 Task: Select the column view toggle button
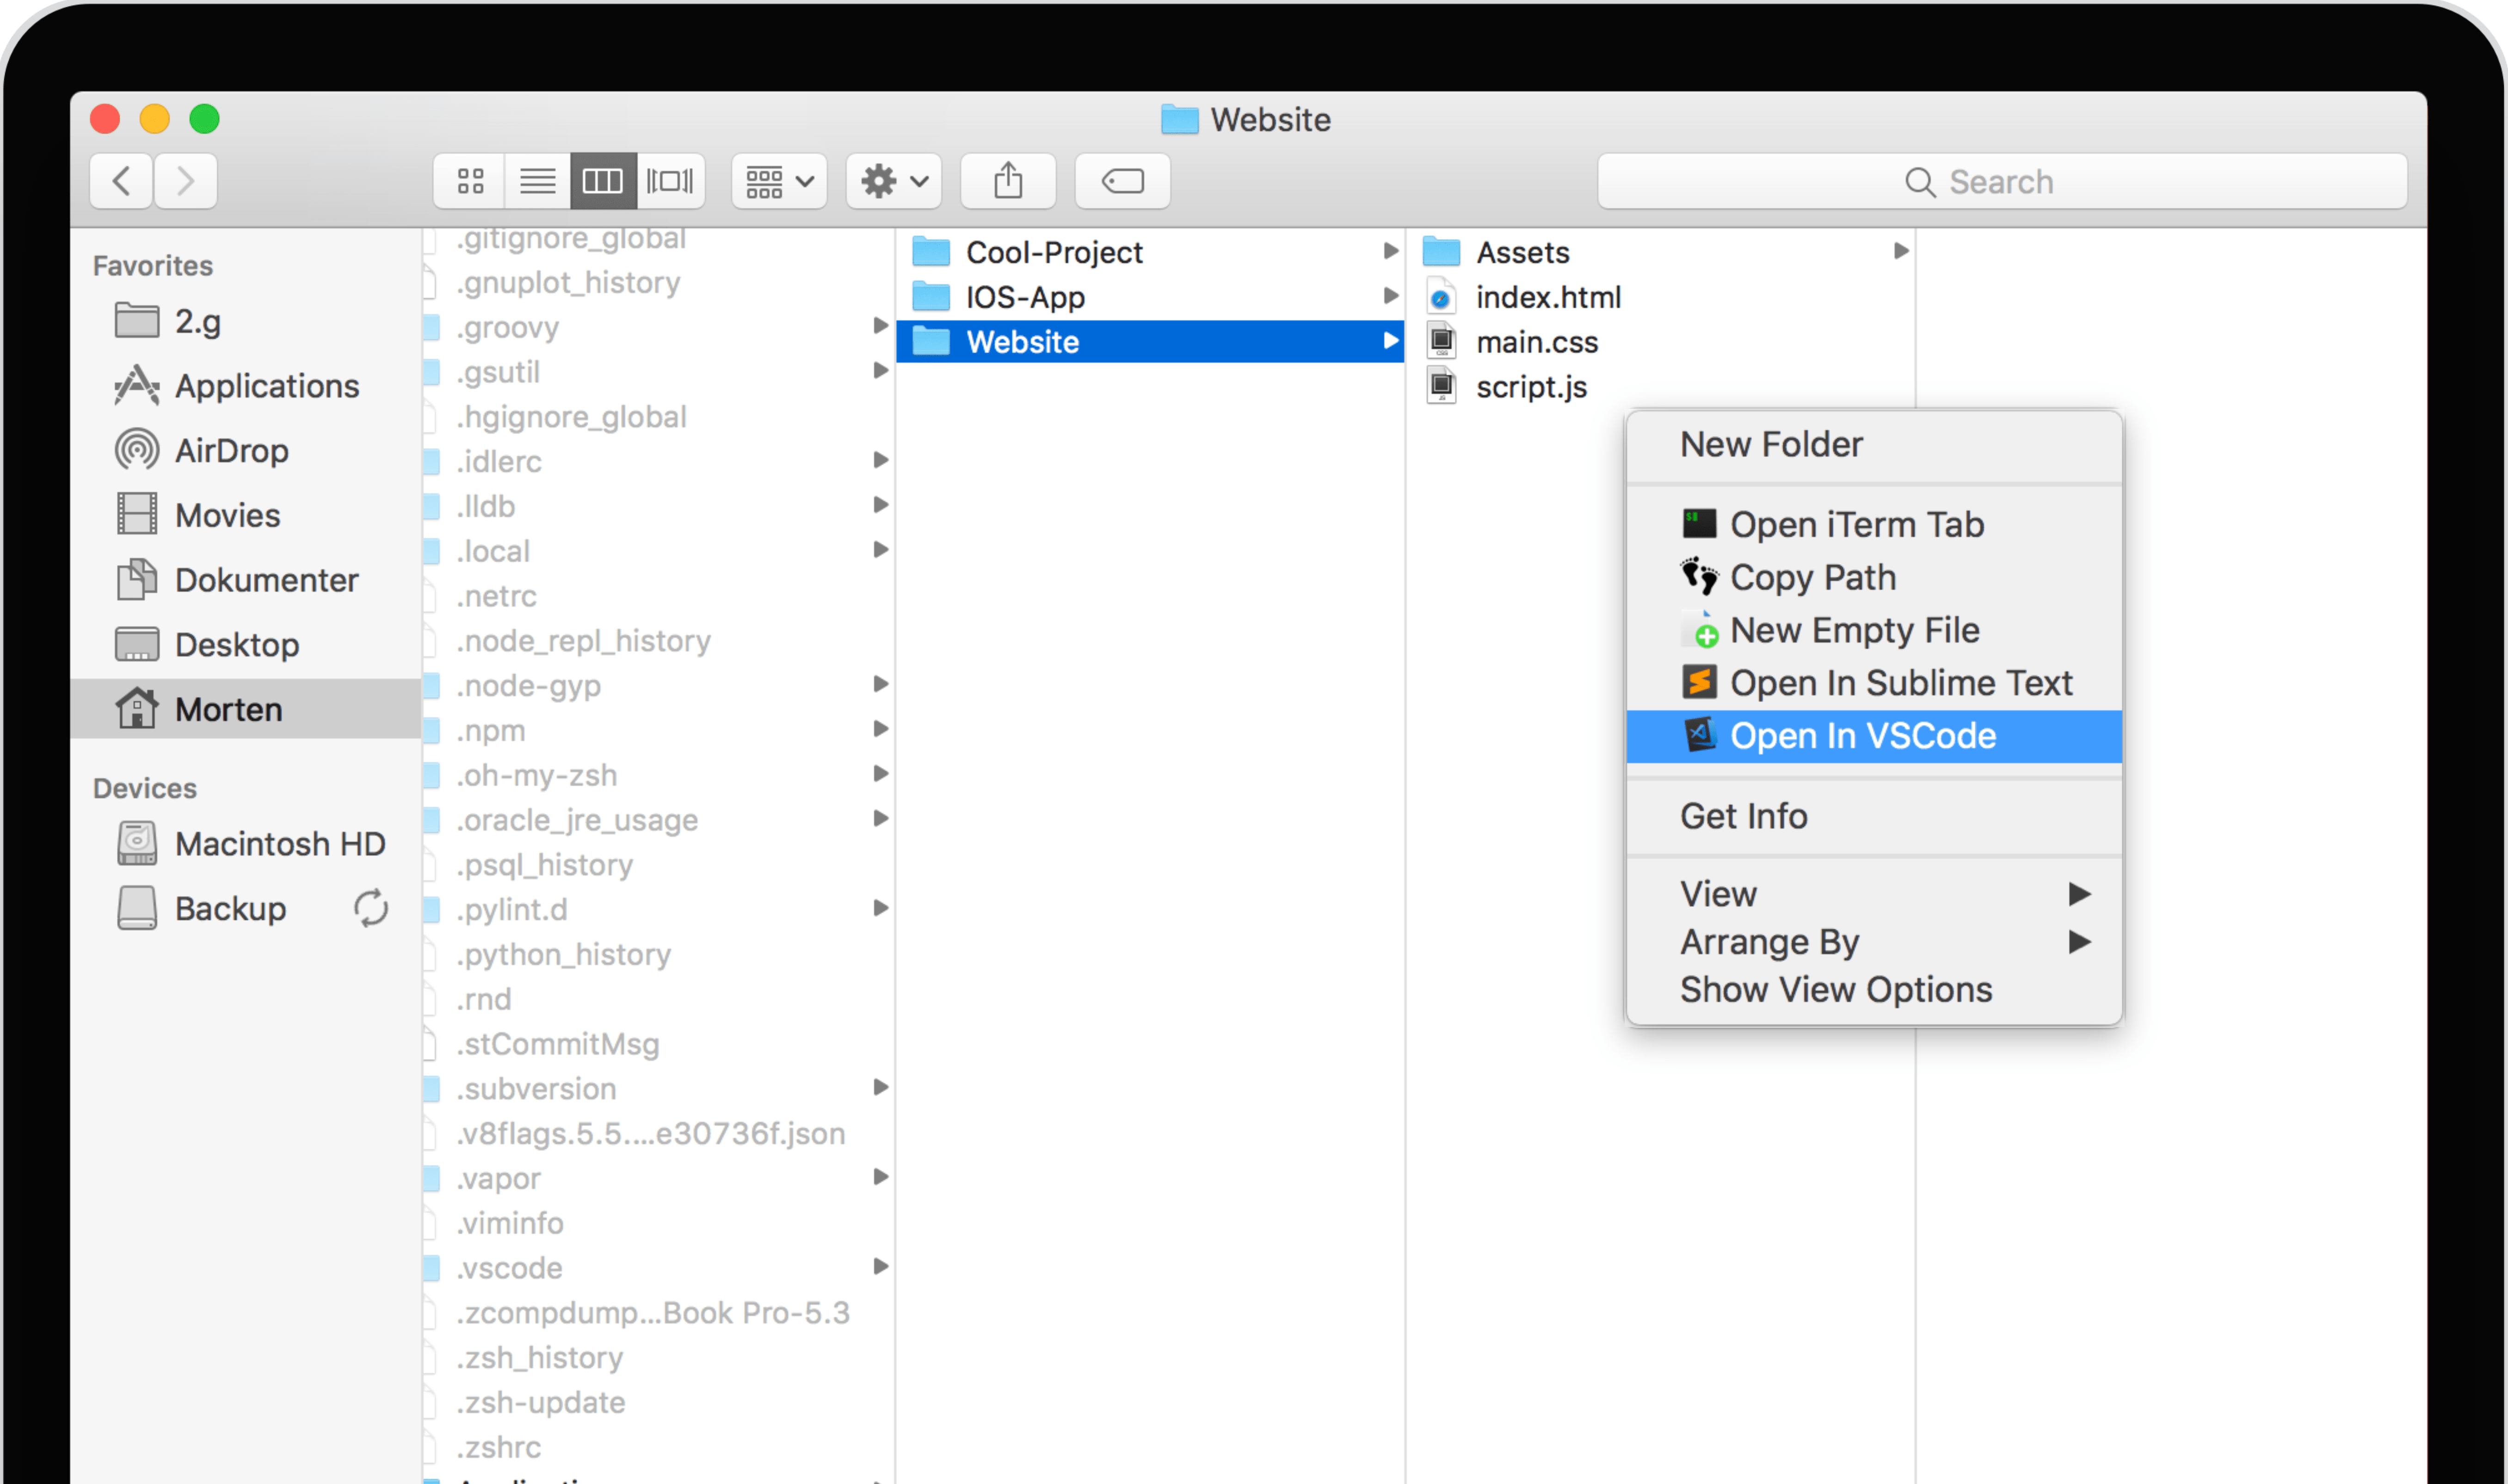pos(603,181)
